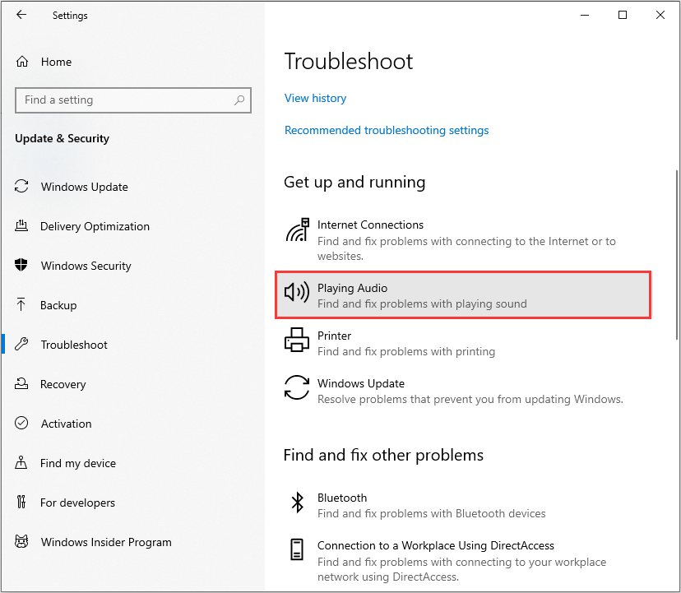
Task: Select Backup in the sidebar
Action: pyautogui.click(x=58, y=305)
